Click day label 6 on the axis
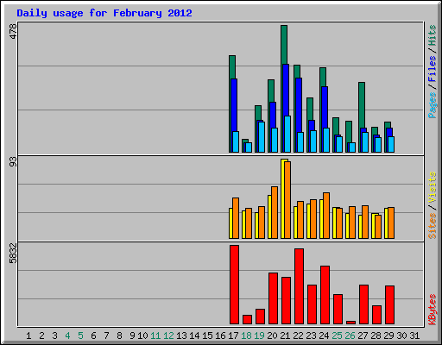Image resolution: width=442 pixels, height=345 pixels. (93, 336)
